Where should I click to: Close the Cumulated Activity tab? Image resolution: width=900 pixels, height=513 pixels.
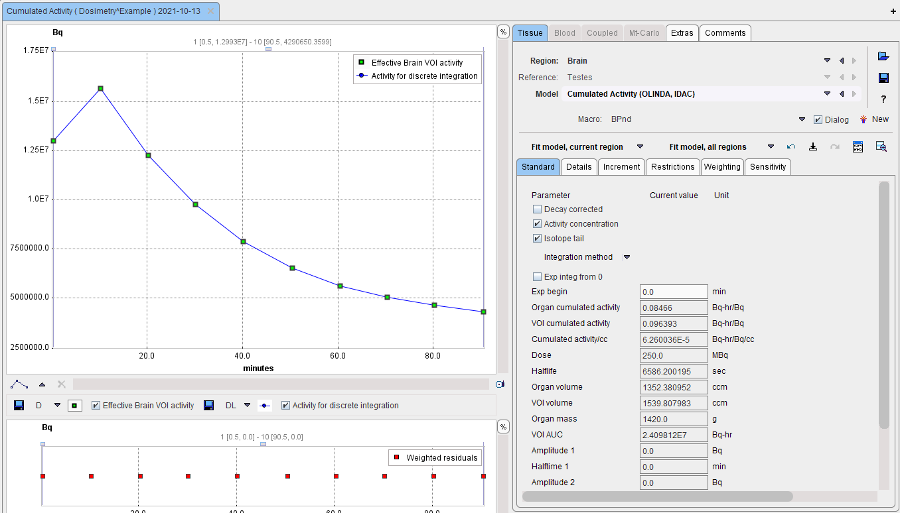click(210, 12)
